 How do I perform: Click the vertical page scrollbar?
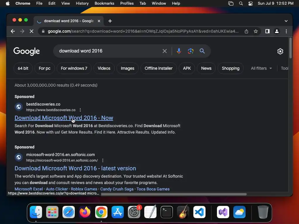tap(291, 48)
